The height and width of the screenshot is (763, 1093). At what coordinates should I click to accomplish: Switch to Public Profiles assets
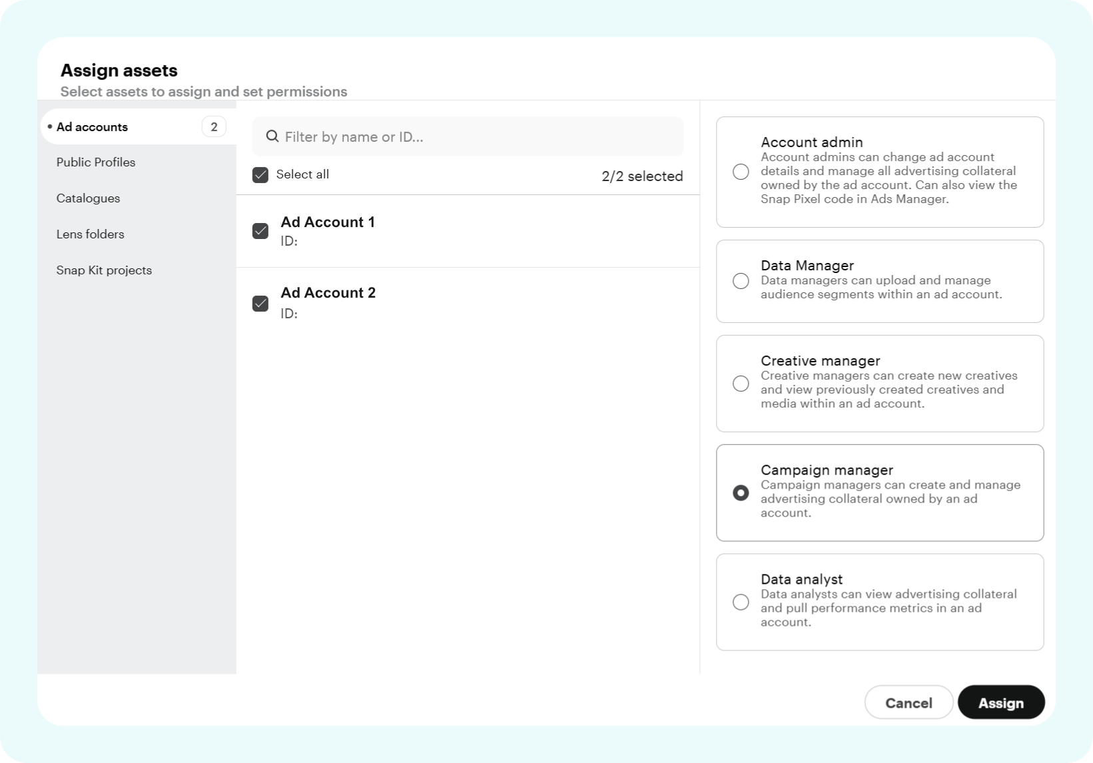96,162
